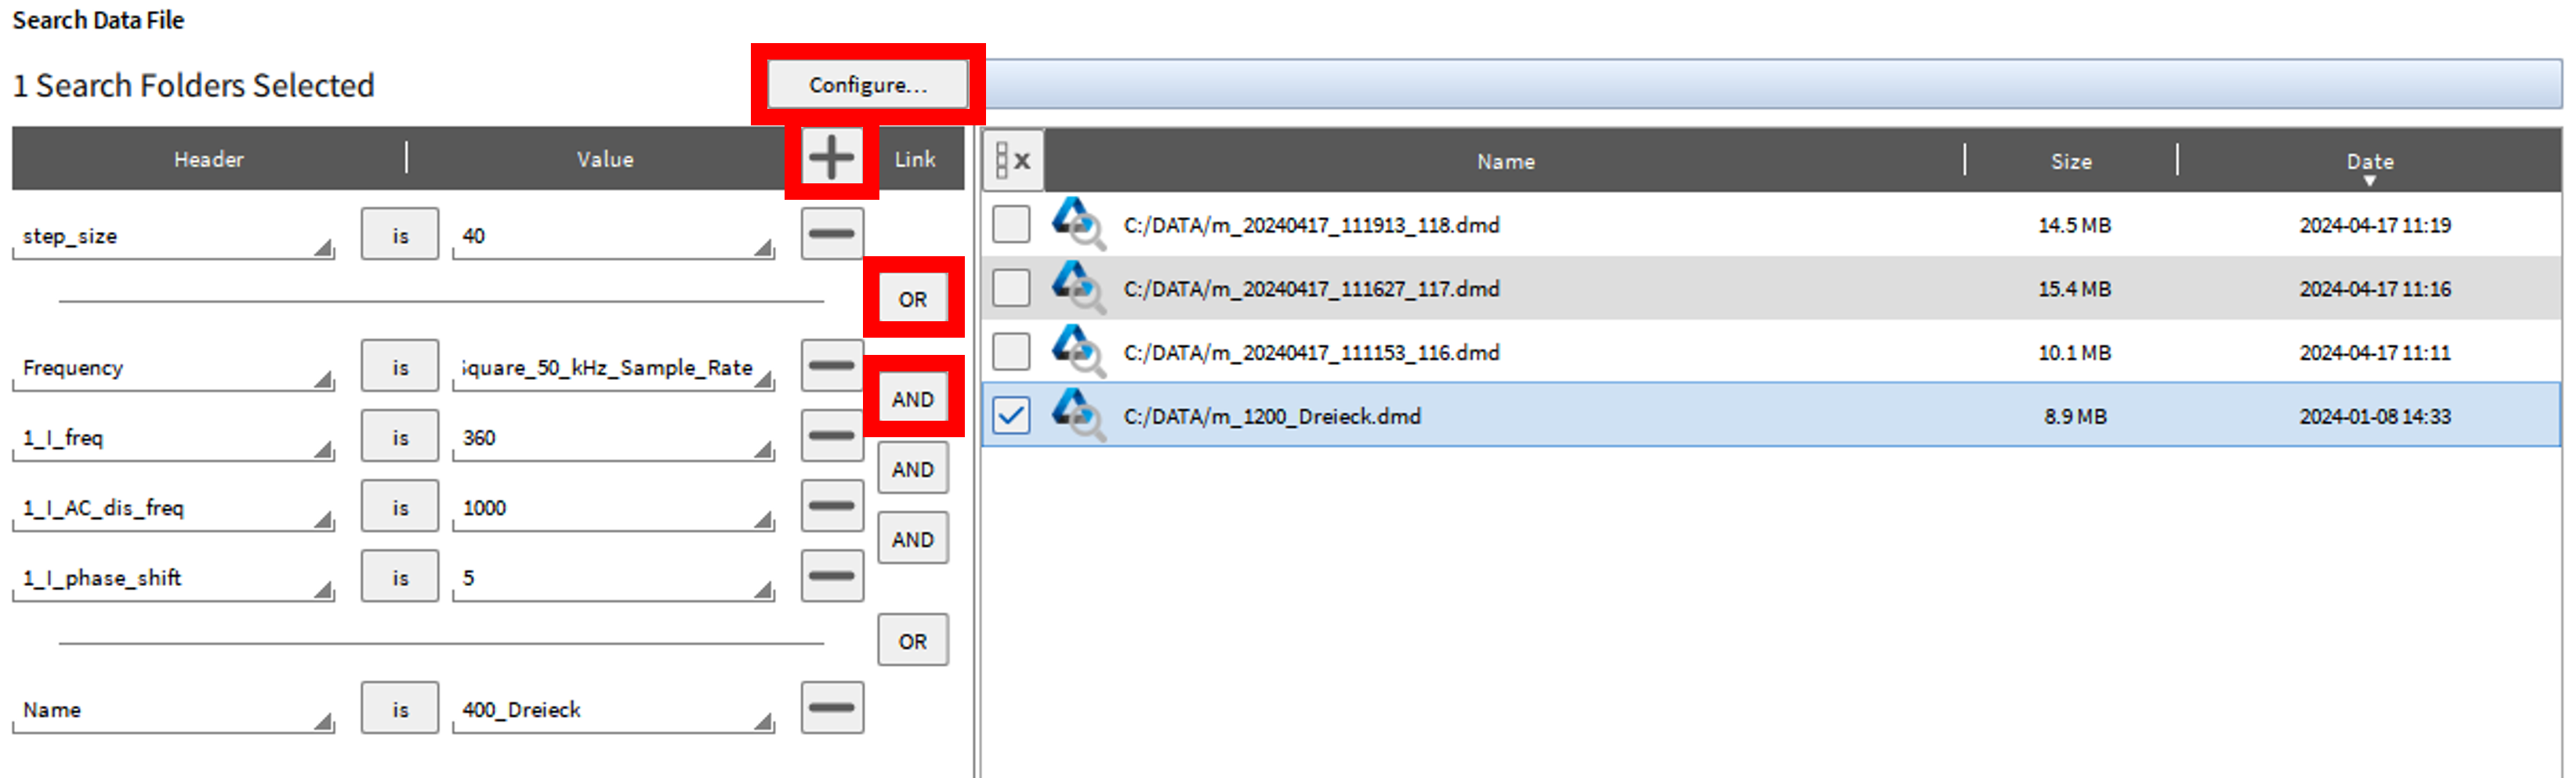Sort results by Date column header
Image resolution: width=2574 pixels, height=778 pixels.
tap(2368, 161)
